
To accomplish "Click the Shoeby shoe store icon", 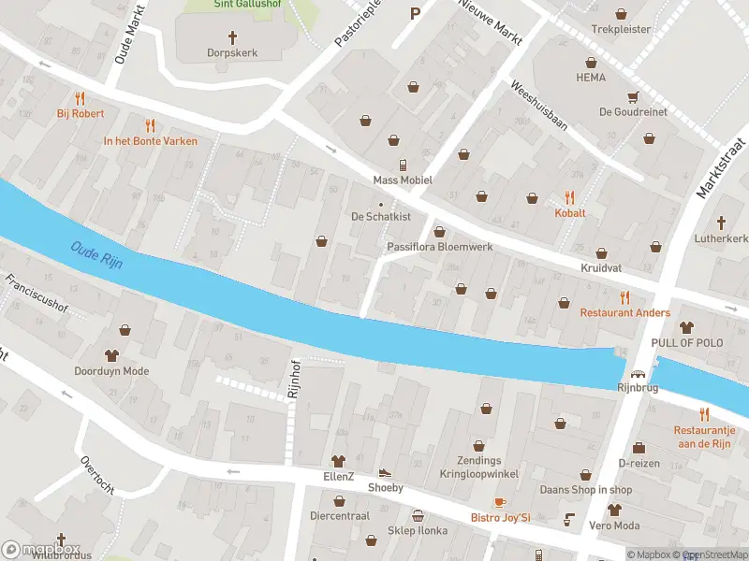I will [x=385, y=473].
